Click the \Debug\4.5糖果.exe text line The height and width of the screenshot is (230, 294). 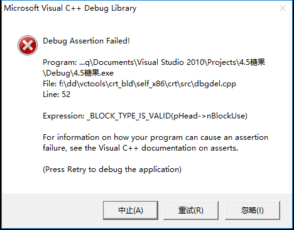coord(78,73)
